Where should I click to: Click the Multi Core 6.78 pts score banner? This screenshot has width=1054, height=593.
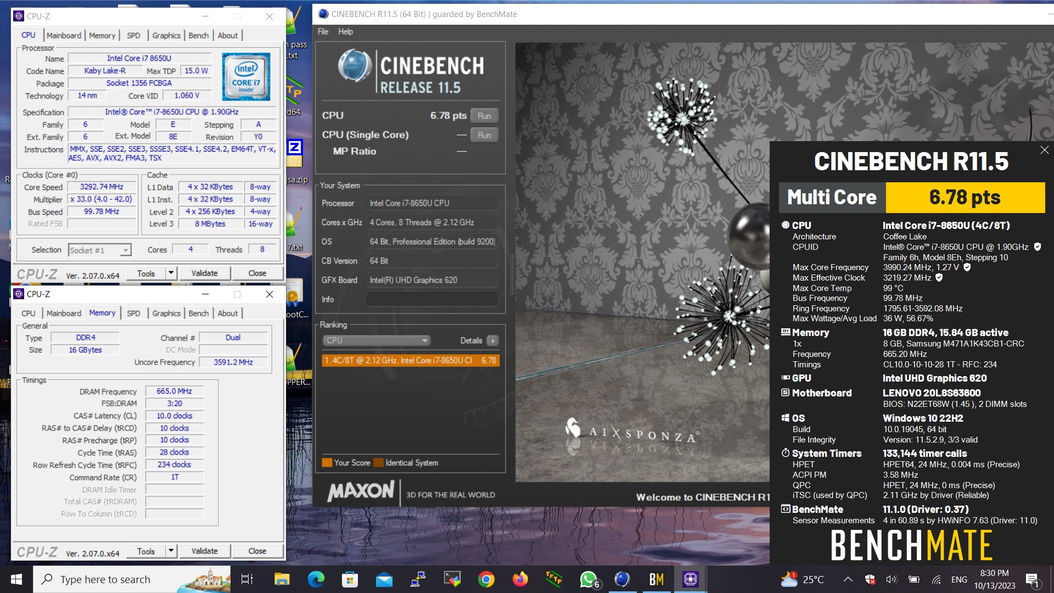(912, 197)
